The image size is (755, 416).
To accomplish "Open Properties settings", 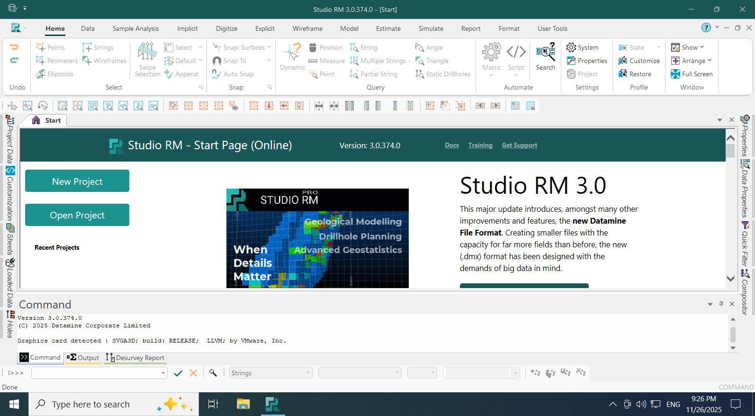I will pos(587,61).
